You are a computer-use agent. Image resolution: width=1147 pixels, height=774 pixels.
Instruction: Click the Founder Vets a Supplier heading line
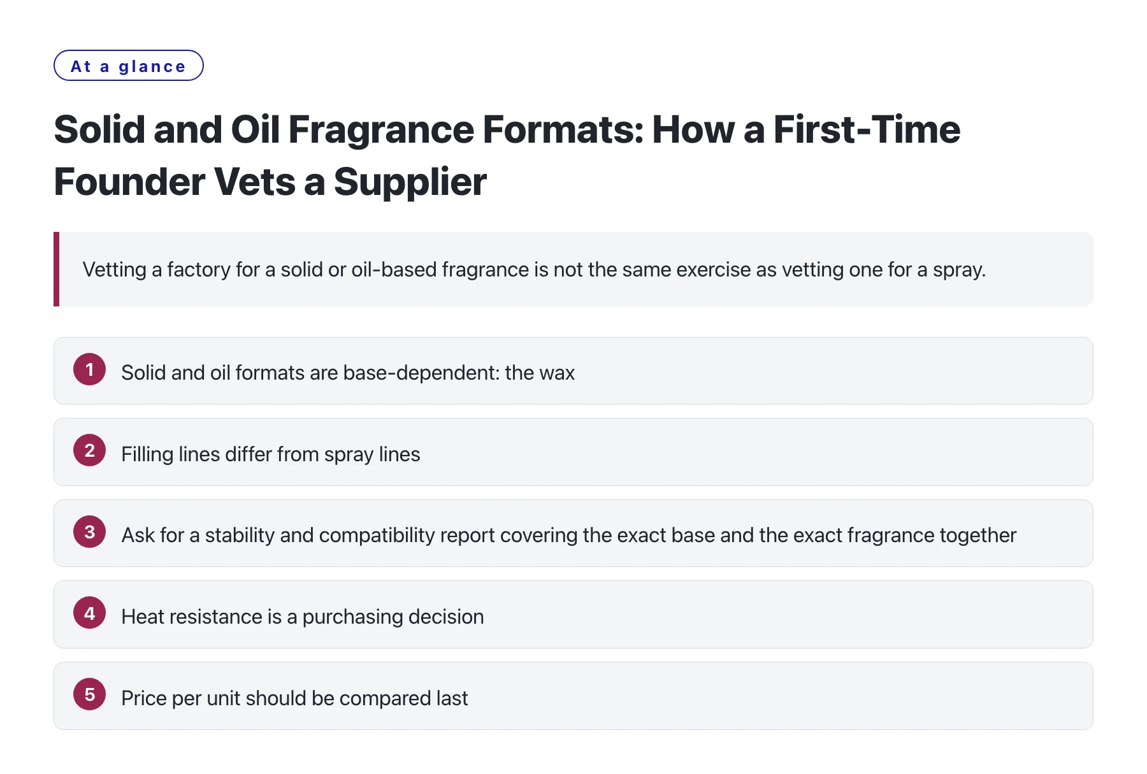click(270, 182)
